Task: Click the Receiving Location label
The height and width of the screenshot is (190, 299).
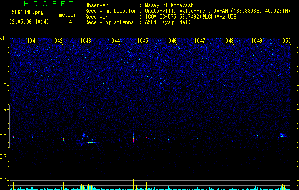Action: pyautogui.click(x=111, y=11)
